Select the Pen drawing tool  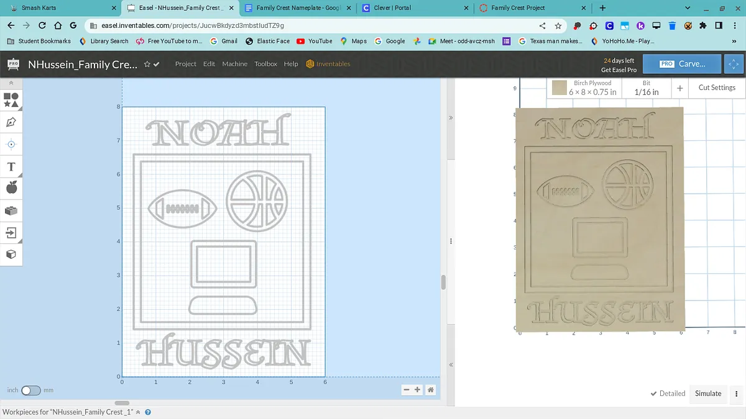pyautogui.click(x=11, y=122)
